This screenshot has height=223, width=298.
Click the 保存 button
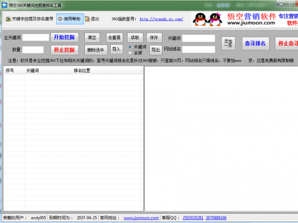click(x=154, y=37)
